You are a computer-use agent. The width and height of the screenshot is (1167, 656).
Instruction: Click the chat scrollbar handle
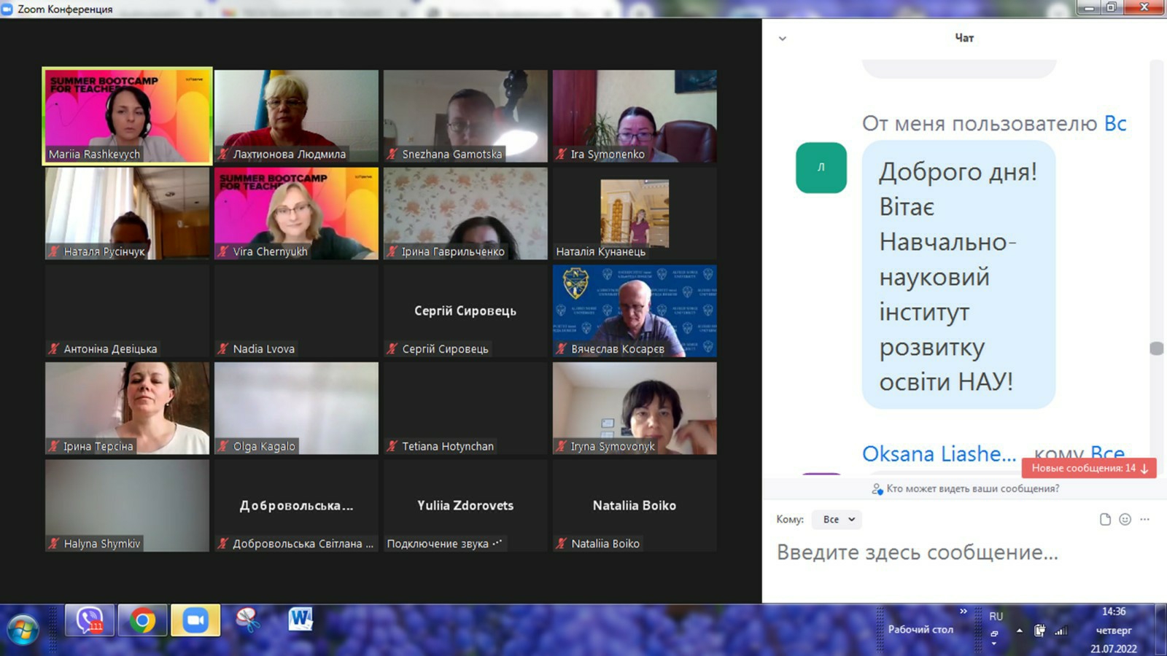(x=1156, y=348)
